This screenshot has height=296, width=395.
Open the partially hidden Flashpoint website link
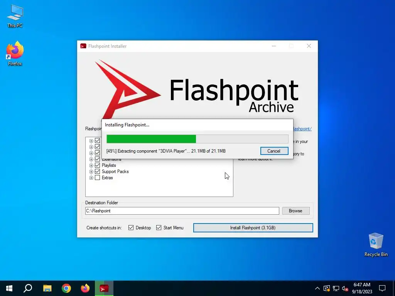(x=302, y=129)
